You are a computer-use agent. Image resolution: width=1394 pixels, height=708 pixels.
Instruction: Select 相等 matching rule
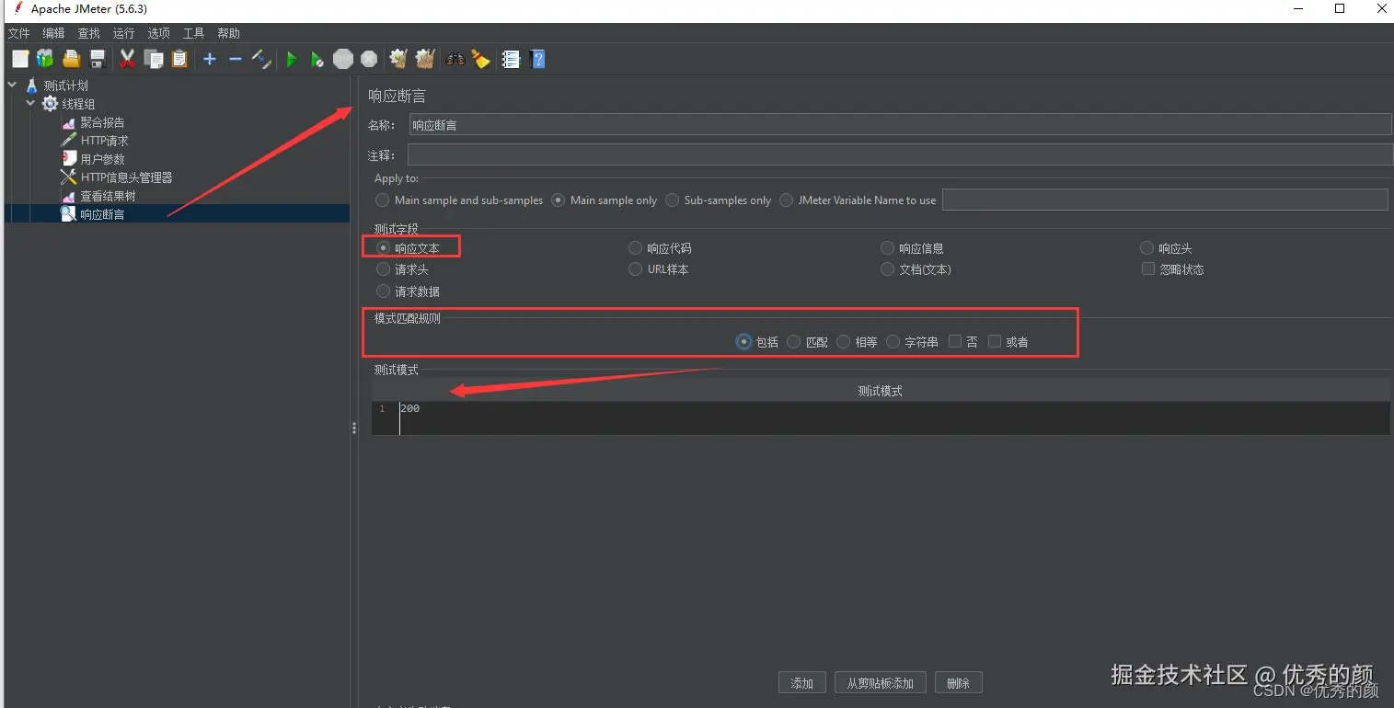coord(844,341)
